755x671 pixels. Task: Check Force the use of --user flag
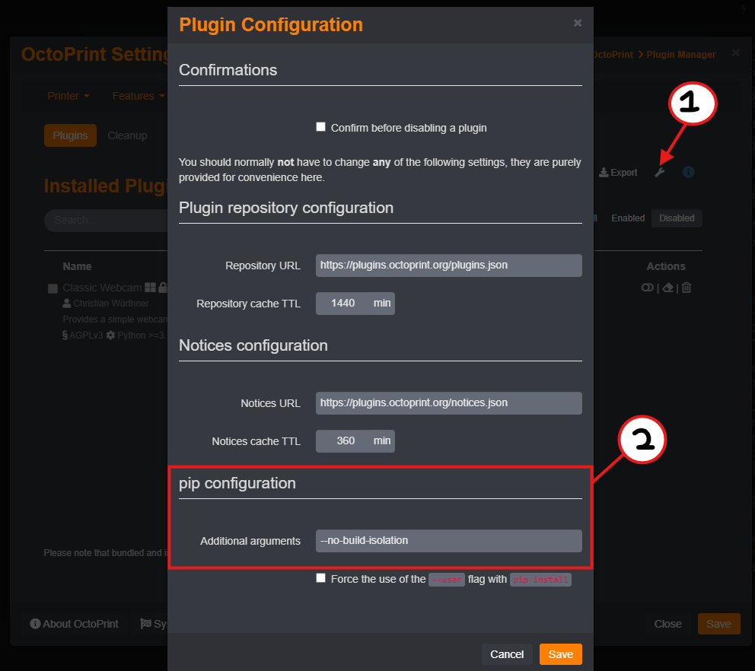tap(321, 578)
